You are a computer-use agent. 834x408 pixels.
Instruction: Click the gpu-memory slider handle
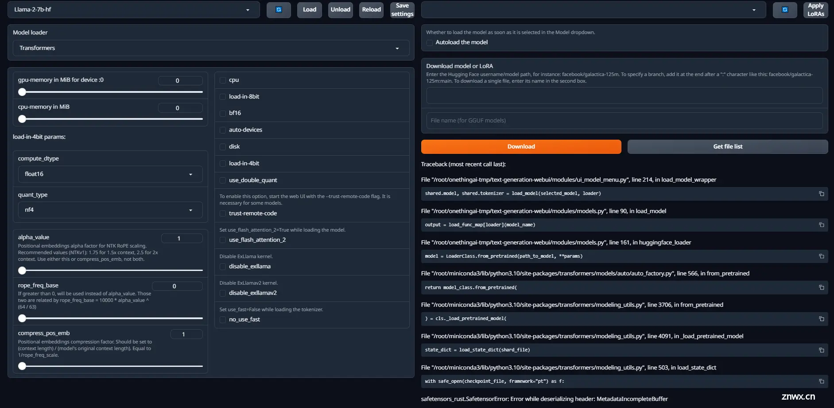[22, 92]
